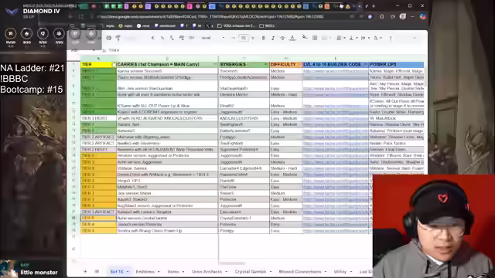Screen dimensions: 495x278
Task: Click the add sheet plus button
Action: click(x=85, y=271)
